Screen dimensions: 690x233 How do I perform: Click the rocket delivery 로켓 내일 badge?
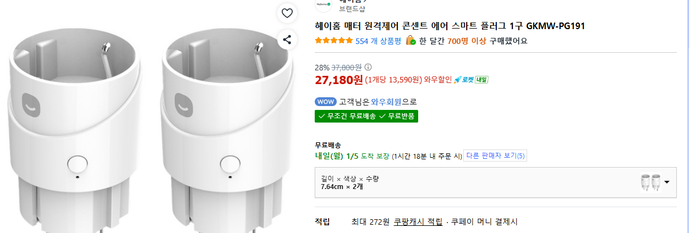[470, 80]
